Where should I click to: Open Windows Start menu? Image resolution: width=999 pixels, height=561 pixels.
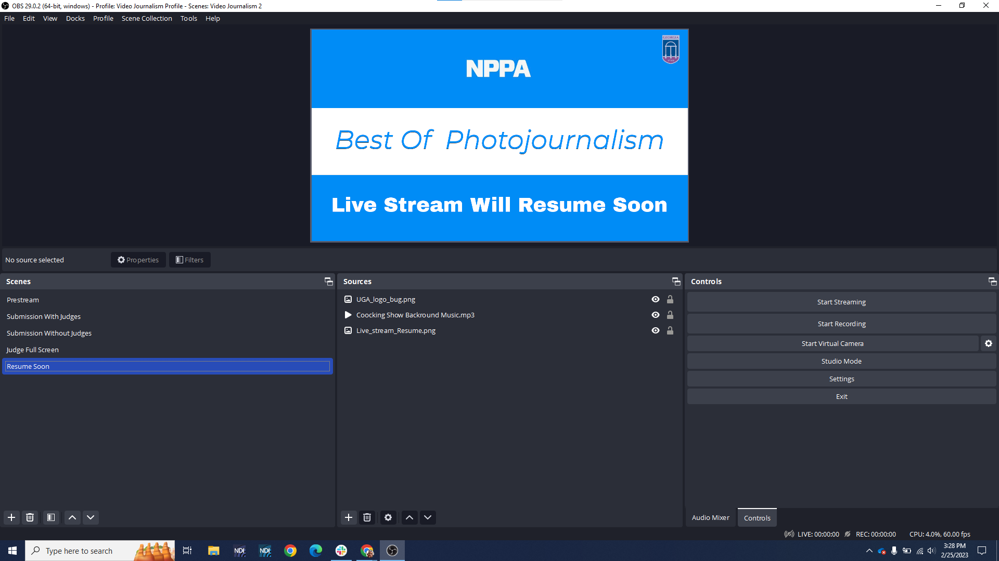click(12, 551)
